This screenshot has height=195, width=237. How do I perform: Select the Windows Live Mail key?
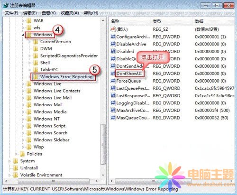coord(53,98)
